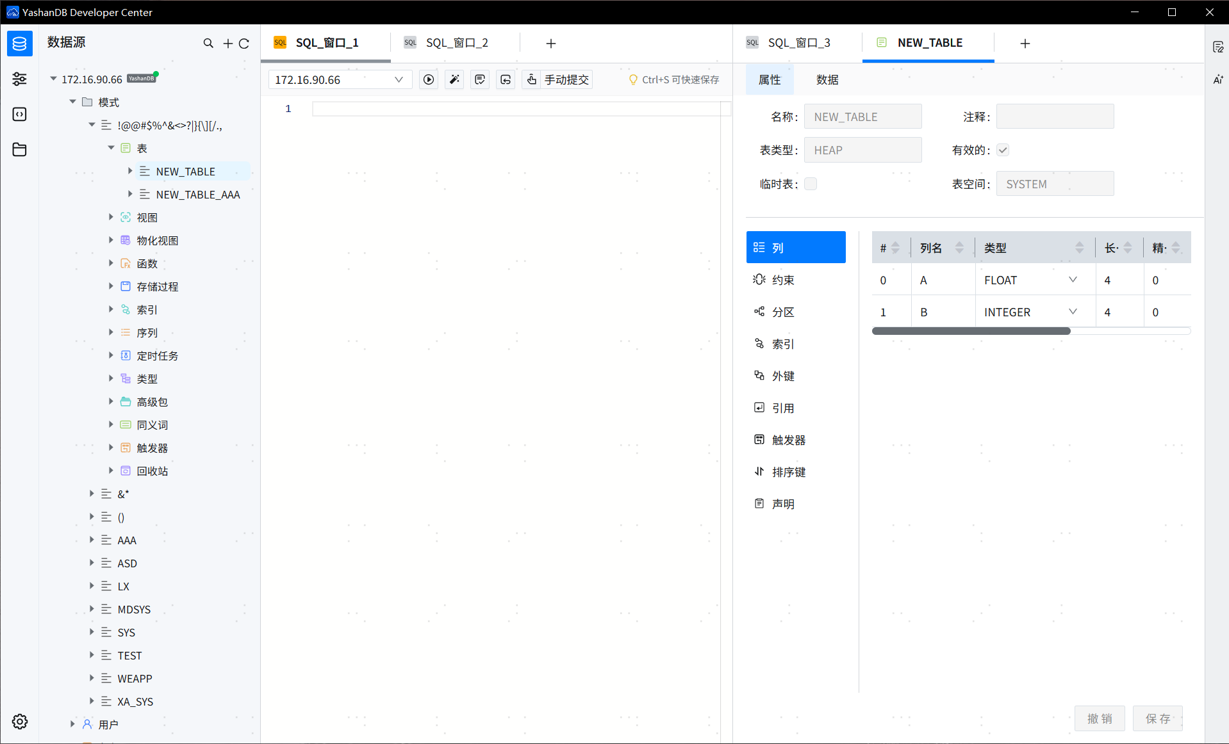Click the 保存 save button
1229x744 pixels.
1158,718
